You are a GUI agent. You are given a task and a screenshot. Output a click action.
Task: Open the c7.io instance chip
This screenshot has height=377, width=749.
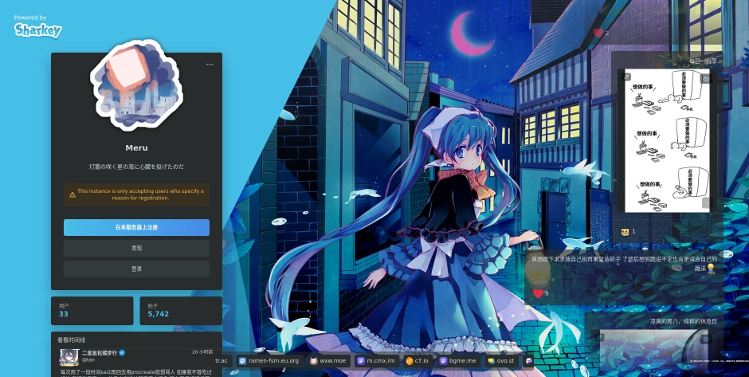pyautogui.click(x=418, y=361)
